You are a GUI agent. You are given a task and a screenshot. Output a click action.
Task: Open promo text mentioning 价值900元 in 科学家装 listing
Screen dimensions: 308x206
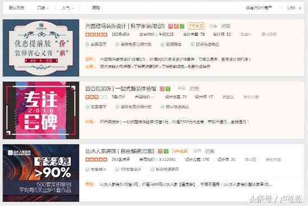pyautogui.click(x=175, y=59)
